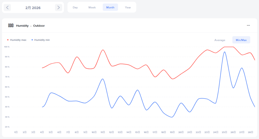
Task: Switch to the Week view tab
Action: tap(92, 7)
